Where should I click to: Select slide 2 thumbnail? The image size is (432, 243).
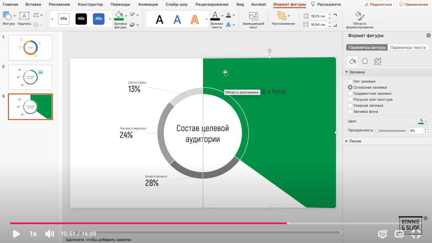pyautogui.click(x=30, y=77)
